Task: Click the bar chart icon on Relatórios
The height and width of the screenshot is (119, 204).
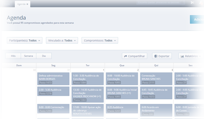Action: point(182,56)
